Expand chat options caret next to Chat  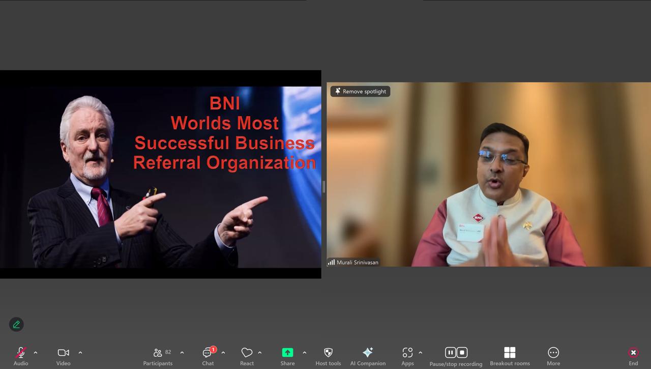click(223, 353)
